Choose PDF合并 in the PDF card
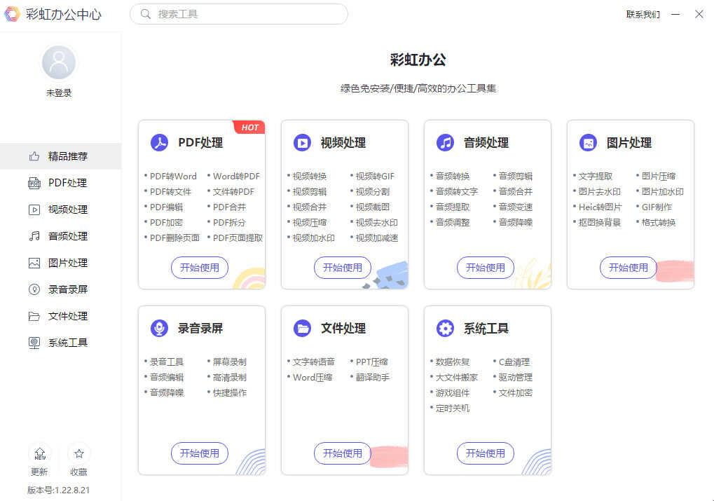 230,207
